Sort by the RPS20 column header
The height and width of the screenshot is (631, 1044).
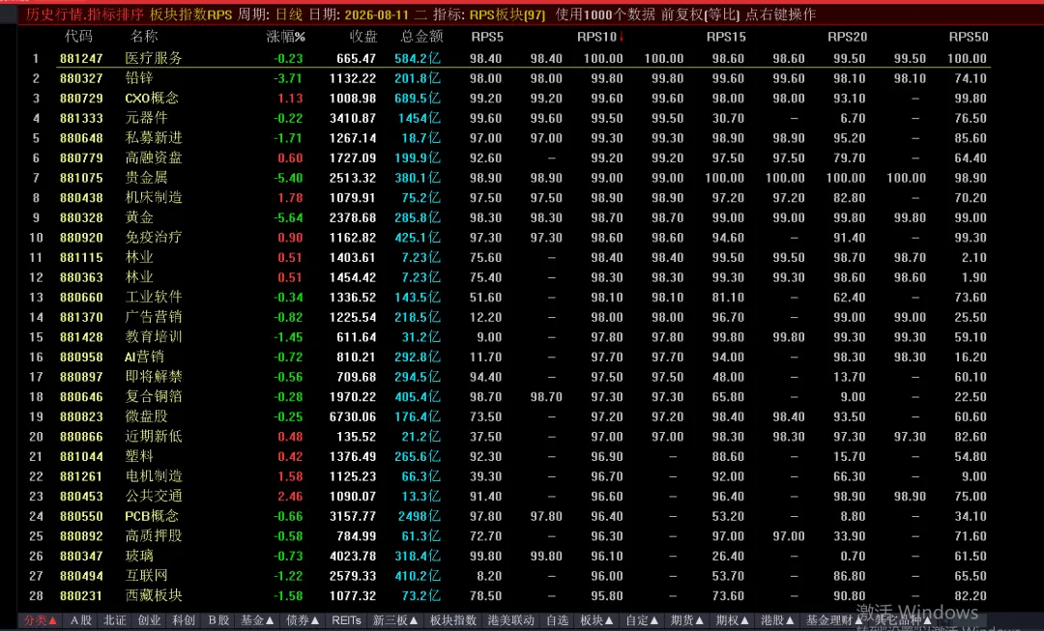[x=848, y=37]
